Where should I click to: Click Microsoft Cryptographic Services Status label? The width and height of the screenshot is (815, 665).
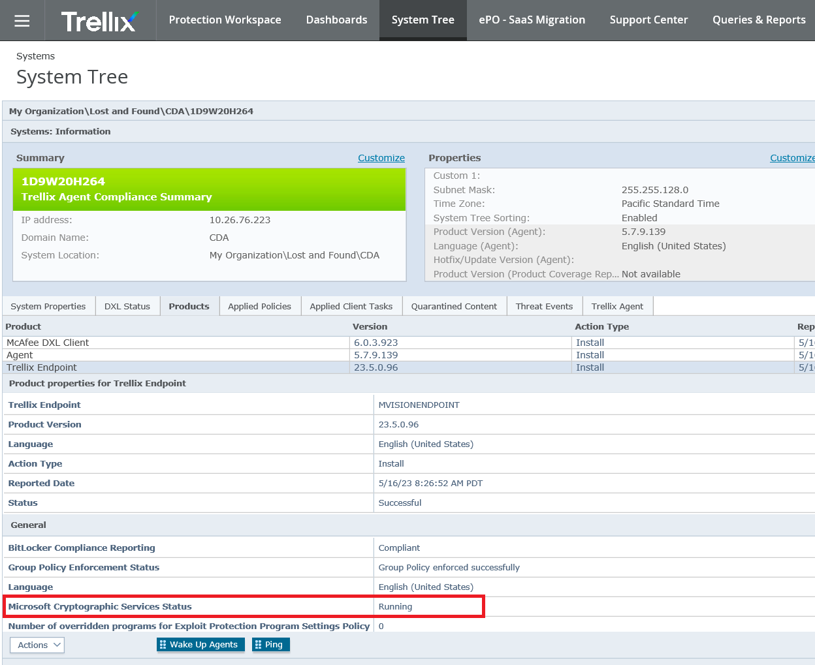click(x=100, y=606)
